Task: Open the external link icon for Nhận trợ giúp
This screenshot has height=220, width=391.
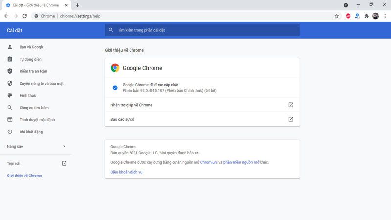Action: (x=291, y=105)
